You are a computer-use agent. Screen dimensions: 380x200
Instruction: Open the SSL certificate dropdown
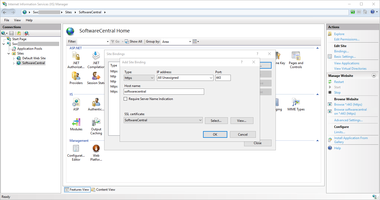pos(163,120)
